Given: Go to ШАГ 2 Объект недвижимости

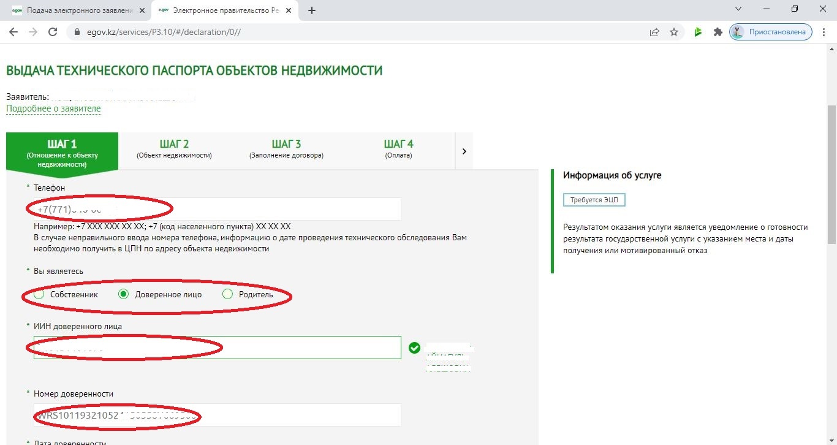Looking at the screenshot, I should pyautogui.click(x=174, y=150).
